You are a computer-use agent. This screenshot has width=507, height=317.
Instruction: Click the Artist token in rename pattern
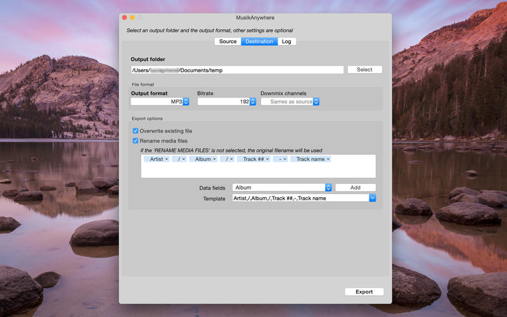(156, 159)
